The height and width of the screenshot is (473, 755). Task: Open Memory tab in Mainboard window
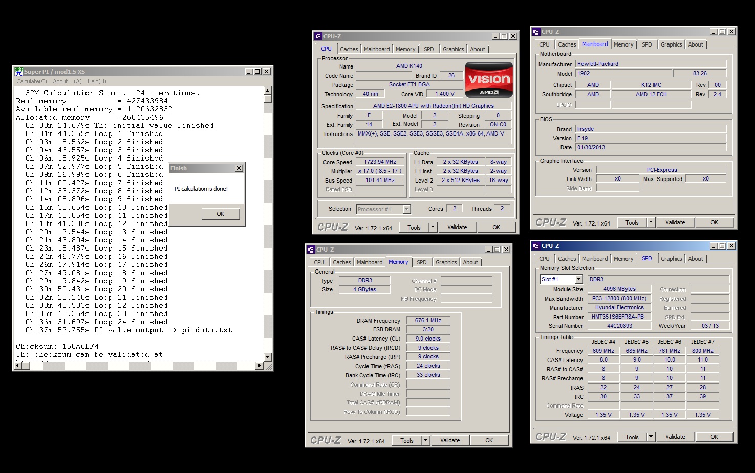point(623,44)
